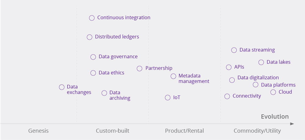This screenshot has height=140, width=305.
Task: Click the Product/Rental stage label
Action: coord(184,131)
